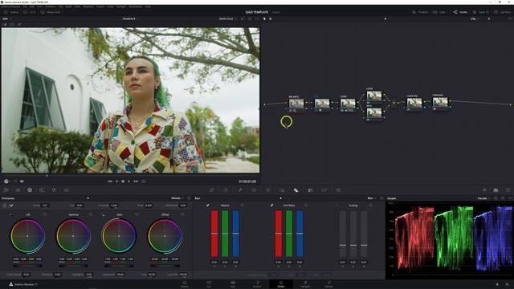Open project settings gear icon
514x289 pixels.
point(507,284)
